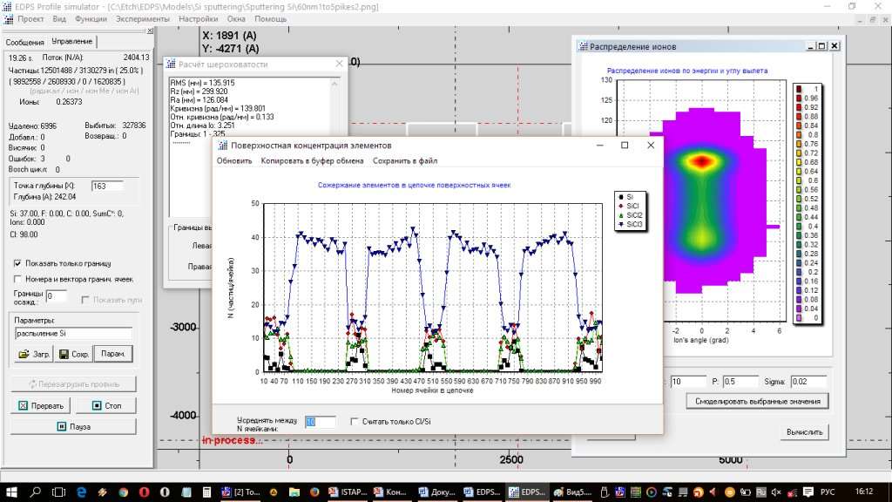Pause simulation with Пауза button

(x=73, y=427)
